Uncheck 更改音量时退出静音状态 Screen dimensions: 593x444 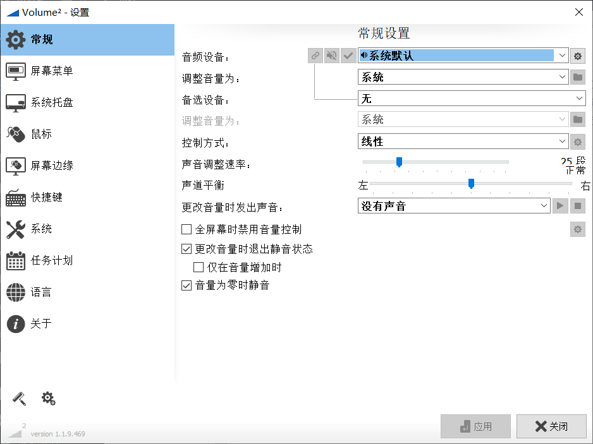click(186, 249)
